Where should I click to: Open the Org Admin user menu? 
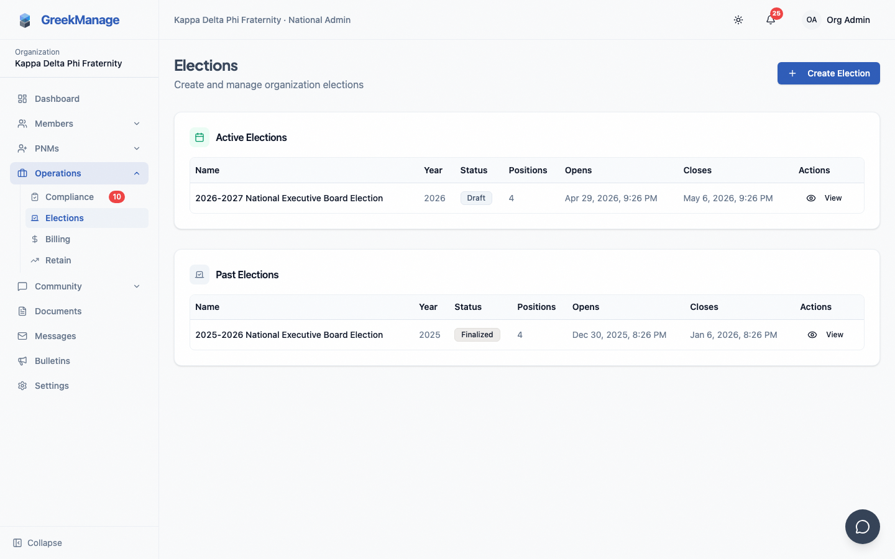pyautogui.click(x=837, y=20)
